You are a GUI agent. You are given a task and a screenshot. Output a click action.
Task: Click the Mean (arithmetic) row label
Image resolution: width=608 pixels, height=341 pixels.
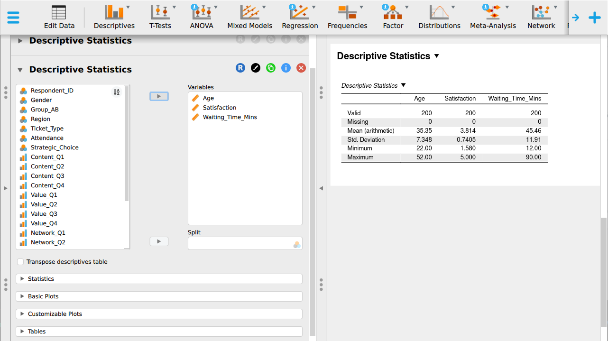coord(371,131)
